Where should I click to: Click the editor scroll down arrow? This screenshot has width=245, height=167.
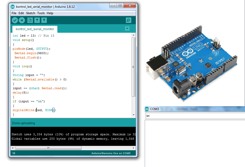134,115
